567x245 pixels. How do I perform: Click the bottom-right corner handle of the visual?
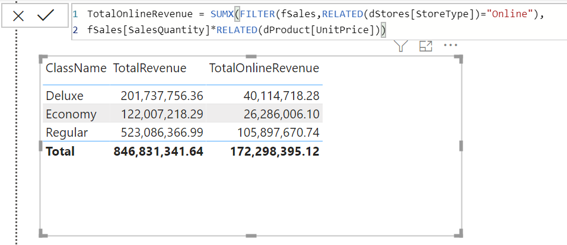458,233
